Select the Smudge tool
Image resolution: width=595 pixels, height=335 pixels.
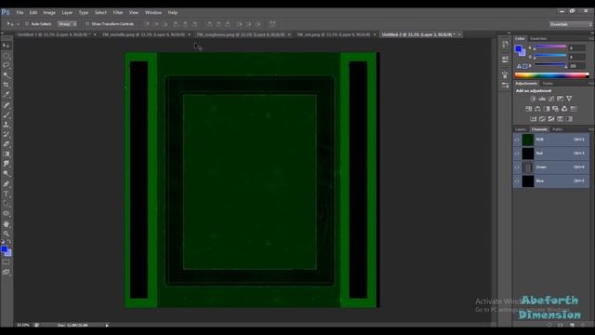click(7, 164)
